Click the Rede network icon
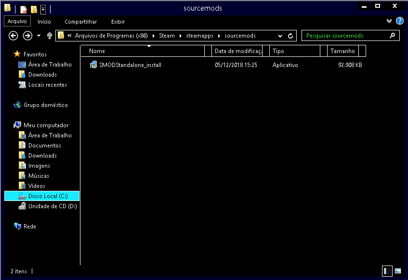 click(x=17, y=226)
